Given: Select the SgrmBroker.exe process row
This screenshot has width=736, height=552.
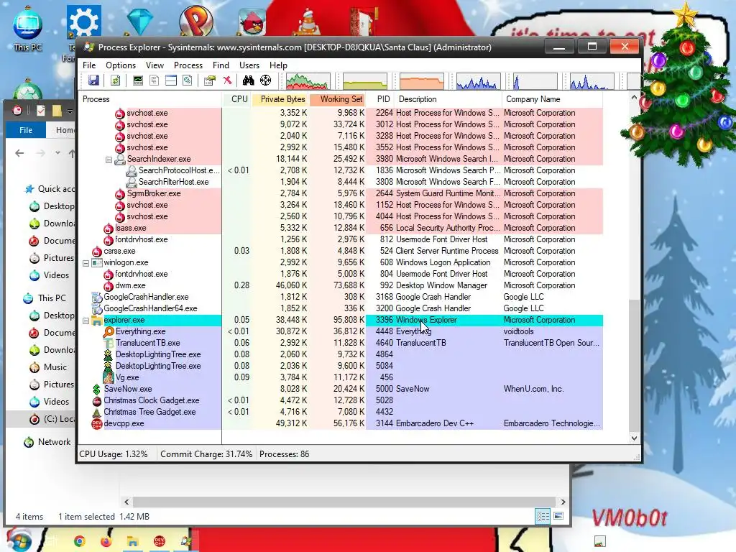Looking at the screenshot, I should (x=341, y=193).
